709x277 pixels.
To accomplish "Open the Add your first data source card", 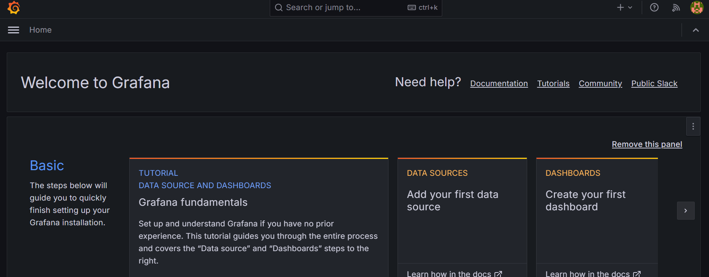I will tap(462, 210).
